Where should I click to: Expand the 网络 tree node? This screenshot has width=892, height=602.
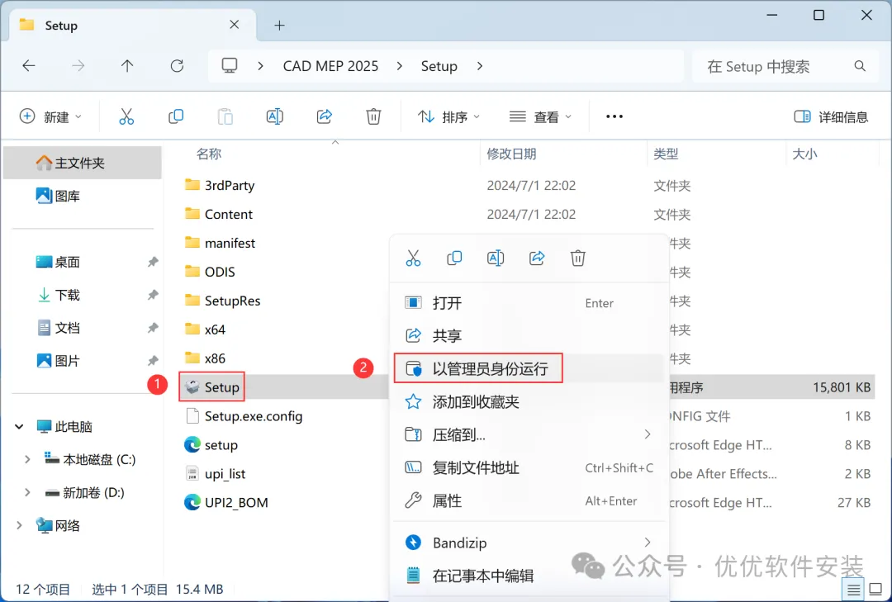click(x=19, y=525)
